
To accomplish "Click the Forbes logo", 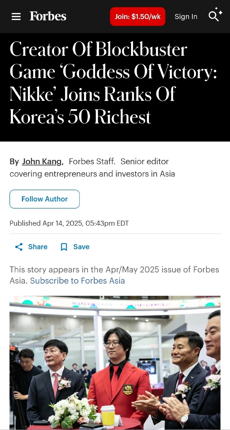I will tap(48, 16).
